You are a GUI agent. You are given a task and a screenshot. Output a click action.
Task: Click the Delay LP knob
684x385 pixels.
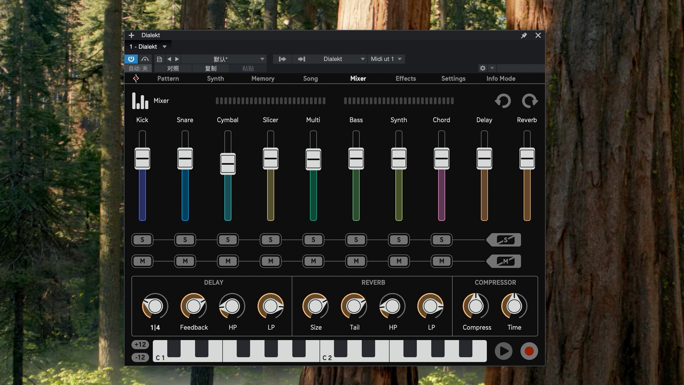(x=271, y=306)
